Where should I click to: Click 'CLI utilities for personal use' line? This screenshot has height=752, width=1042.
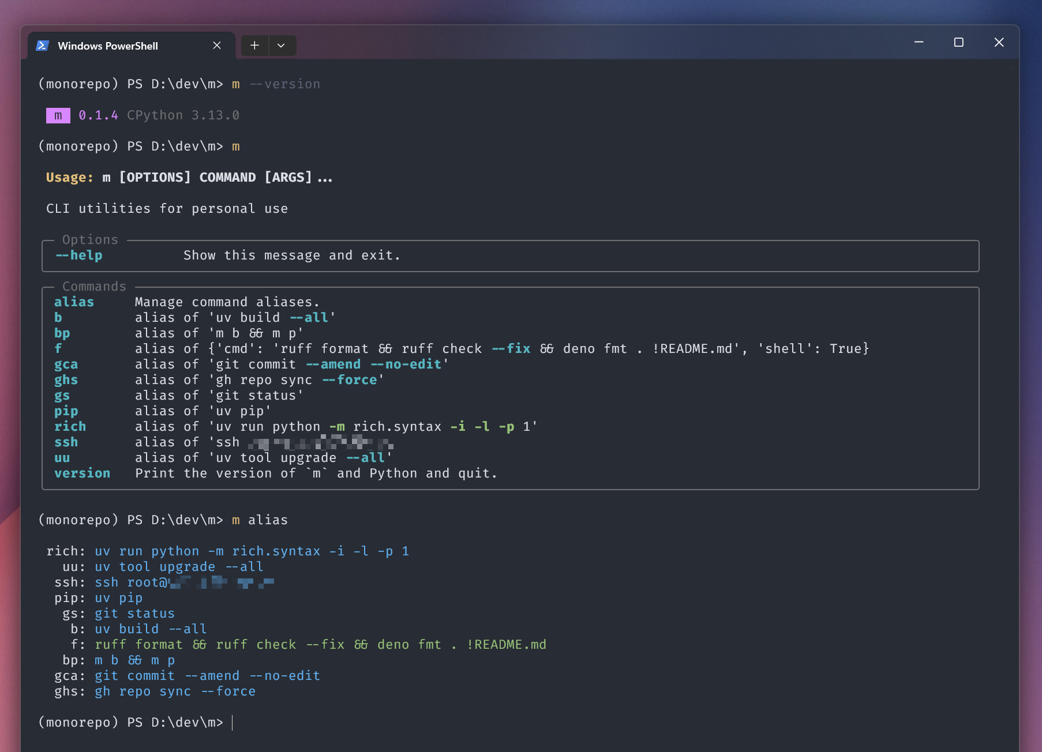167,209
